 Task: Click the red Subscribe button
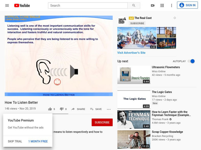102,122
